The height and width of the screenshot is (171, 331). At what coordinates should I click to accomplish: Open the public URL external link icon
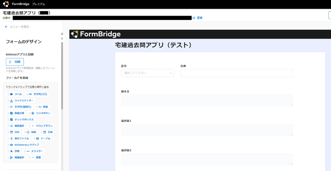click(194, 18)
